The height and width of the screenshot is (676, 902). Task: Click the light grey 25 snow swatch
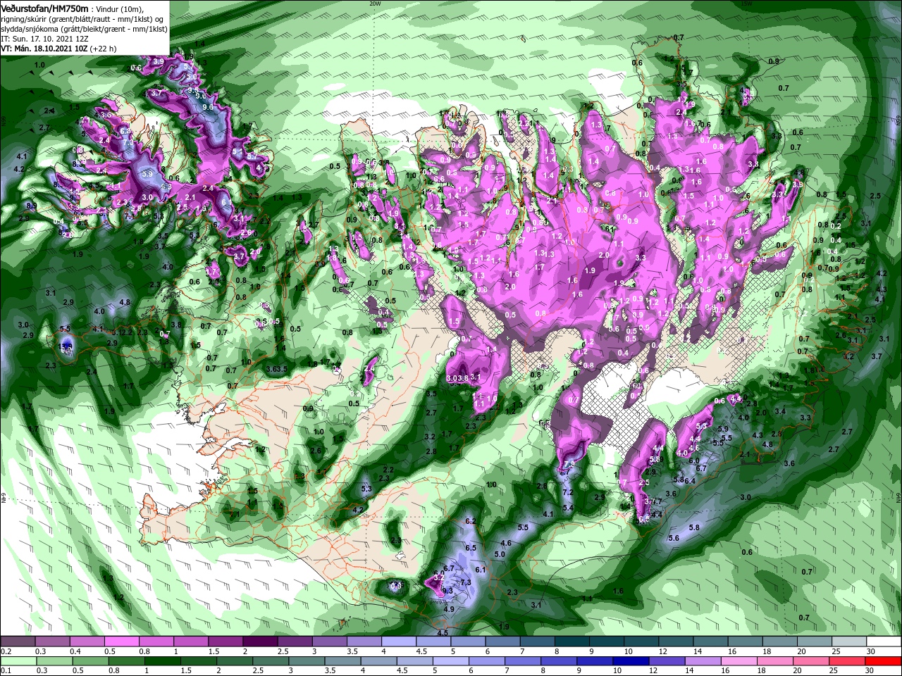(x=848, y=641)
